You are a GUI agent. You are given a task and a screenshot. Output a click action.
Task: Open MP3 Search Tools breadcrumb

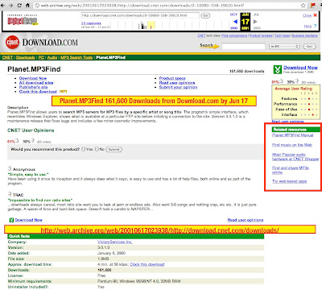tap(76, 57)
